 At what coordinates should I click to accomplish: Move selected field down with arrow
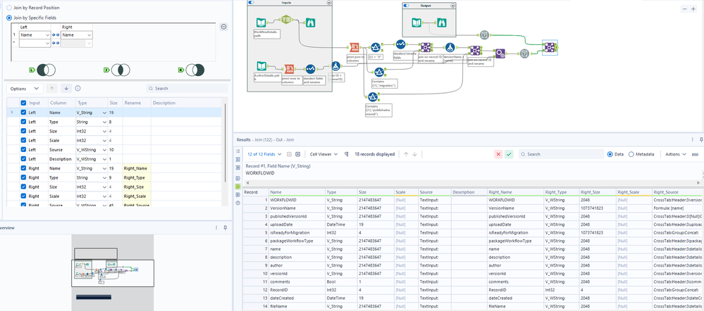pyautogui.click(x=66, y=89)
